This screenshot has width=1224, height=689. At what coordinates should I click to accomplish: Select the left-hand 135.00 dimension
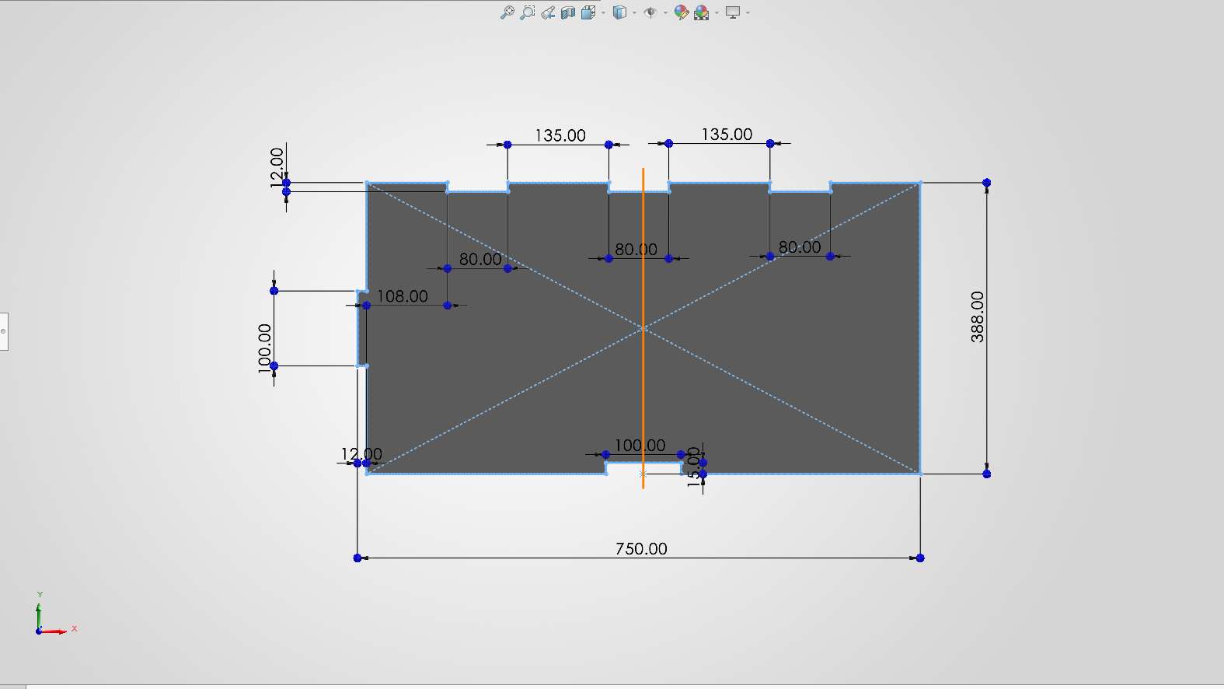[560, 136]
